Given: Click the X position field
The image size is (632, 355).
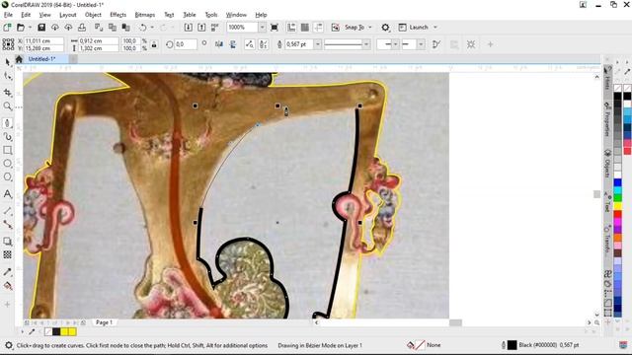Looking at the screenshot, I should tap(43, 41).
